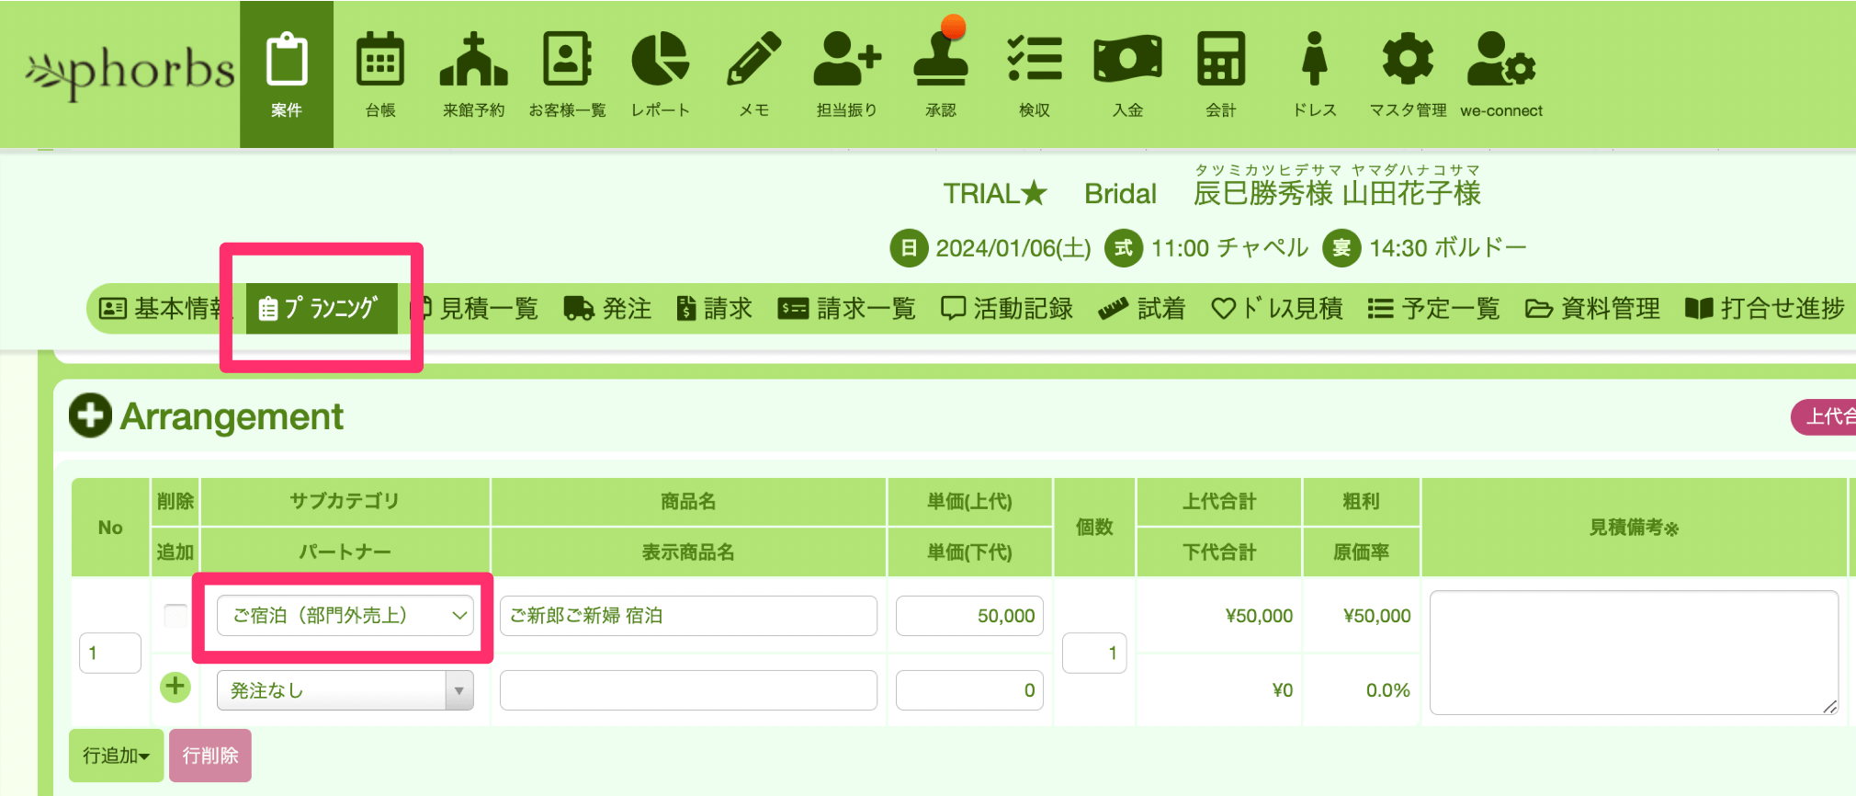Click the No field showing 1
This screenshot has height=796, width=1856.
[110, 653]
